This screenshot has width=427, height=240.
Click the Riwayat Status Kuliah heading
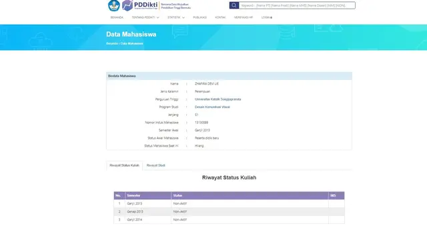(x=229, y=178)
